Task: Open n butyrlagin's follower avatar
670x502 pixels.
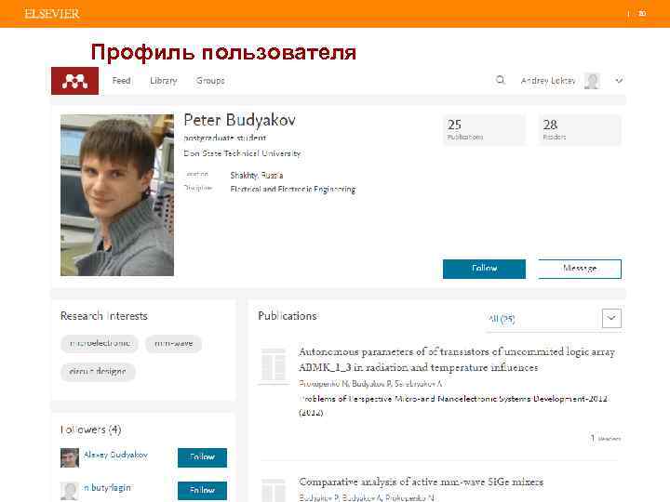Action: [x=70, y=490]
